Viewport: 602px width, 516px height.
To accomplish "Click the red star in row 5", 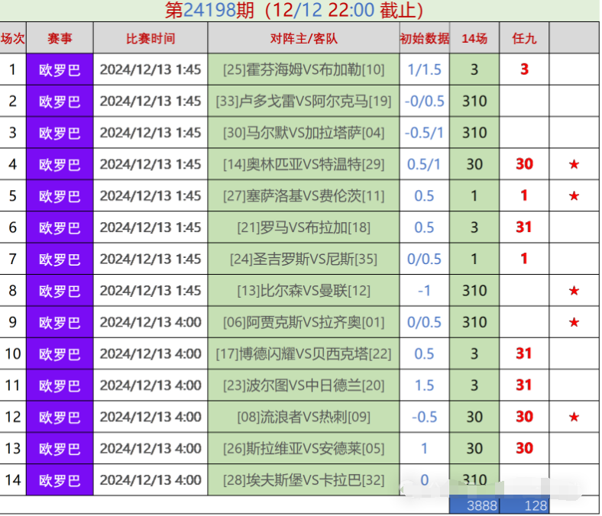I will [x=574, y=196].
